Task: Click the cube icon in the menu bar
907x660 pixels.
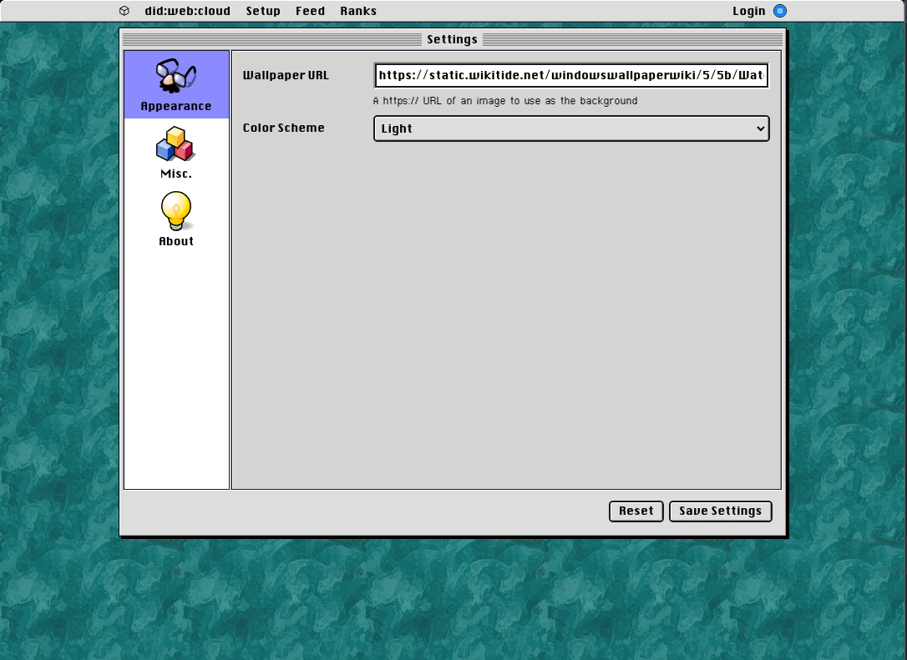Action: tap(124, 11)
